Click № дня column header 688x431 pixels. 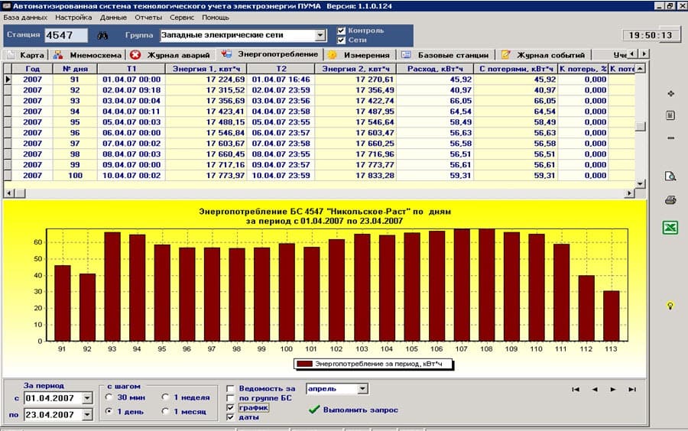pyautogui.click(x=75, y=69)
